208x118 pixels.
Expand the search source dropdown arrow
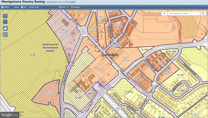[164, 14]
